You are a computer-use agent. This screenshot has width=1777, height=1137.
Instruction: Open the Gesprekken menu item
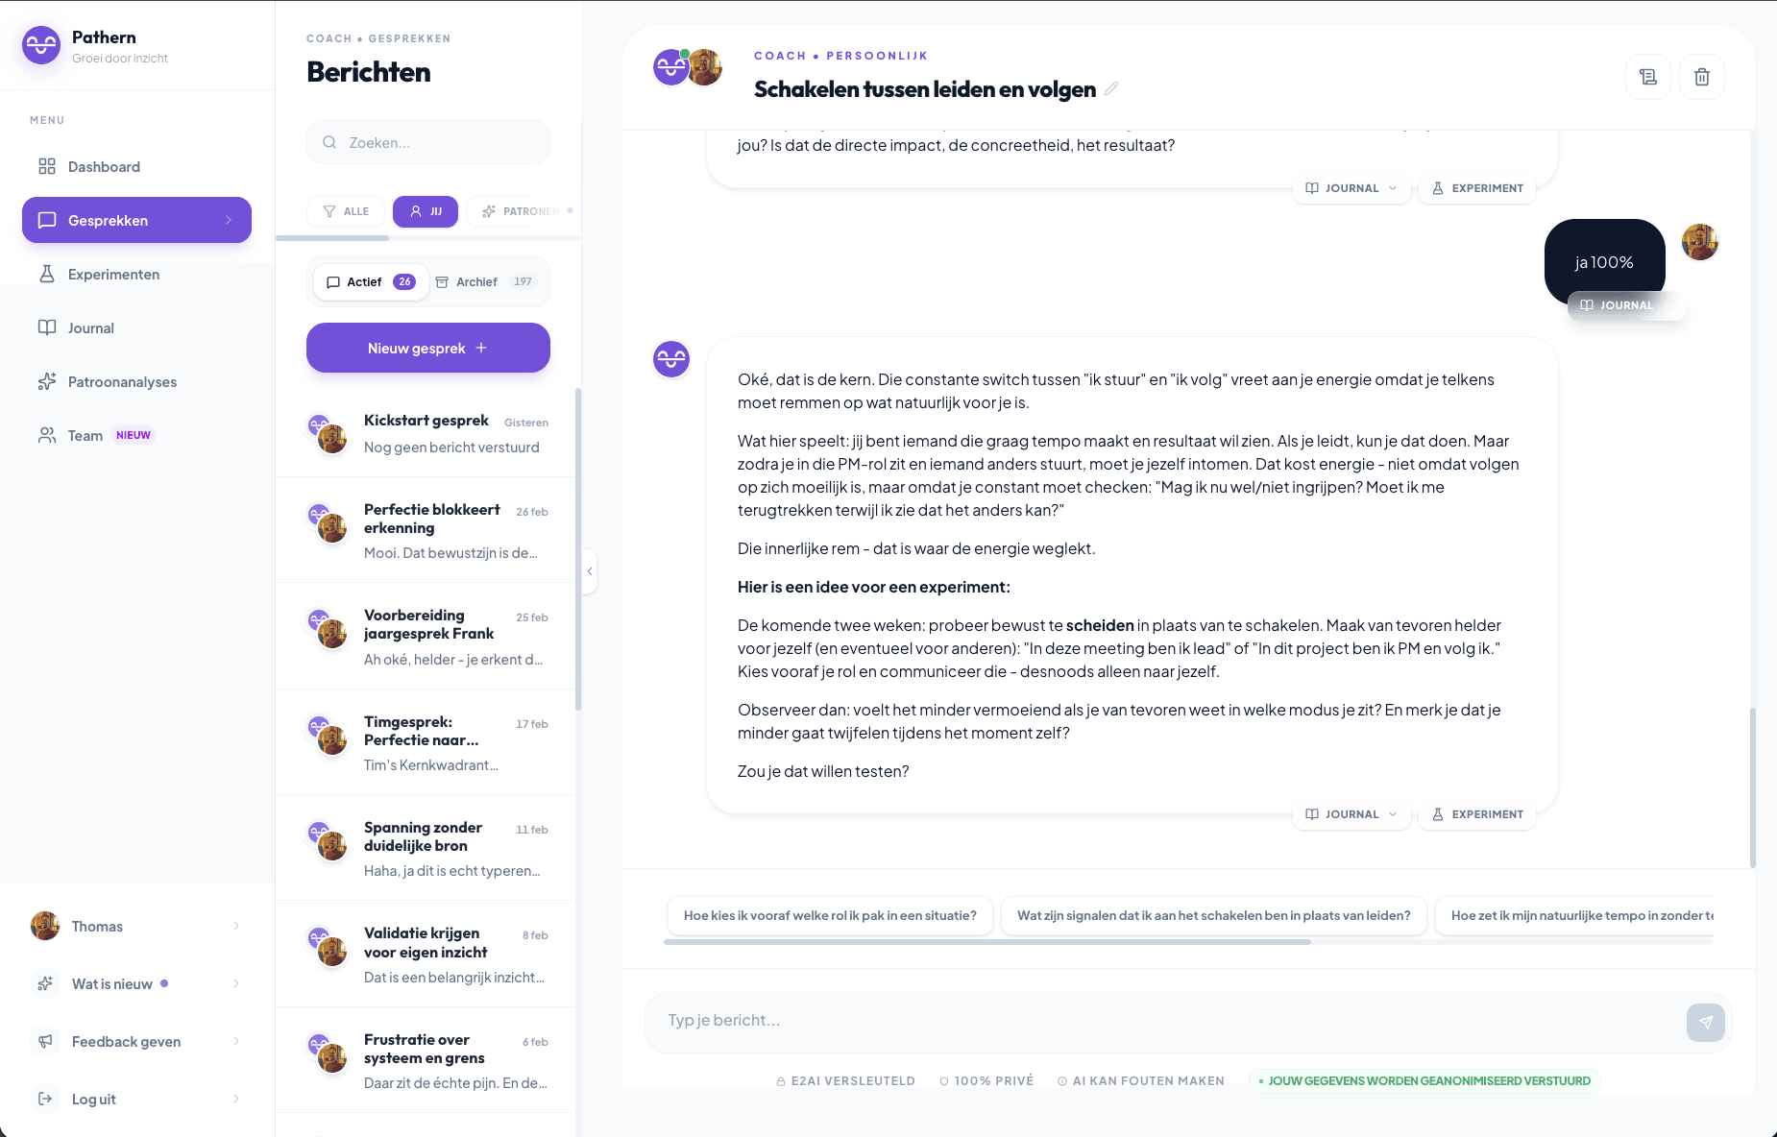[x=107, y=220]
